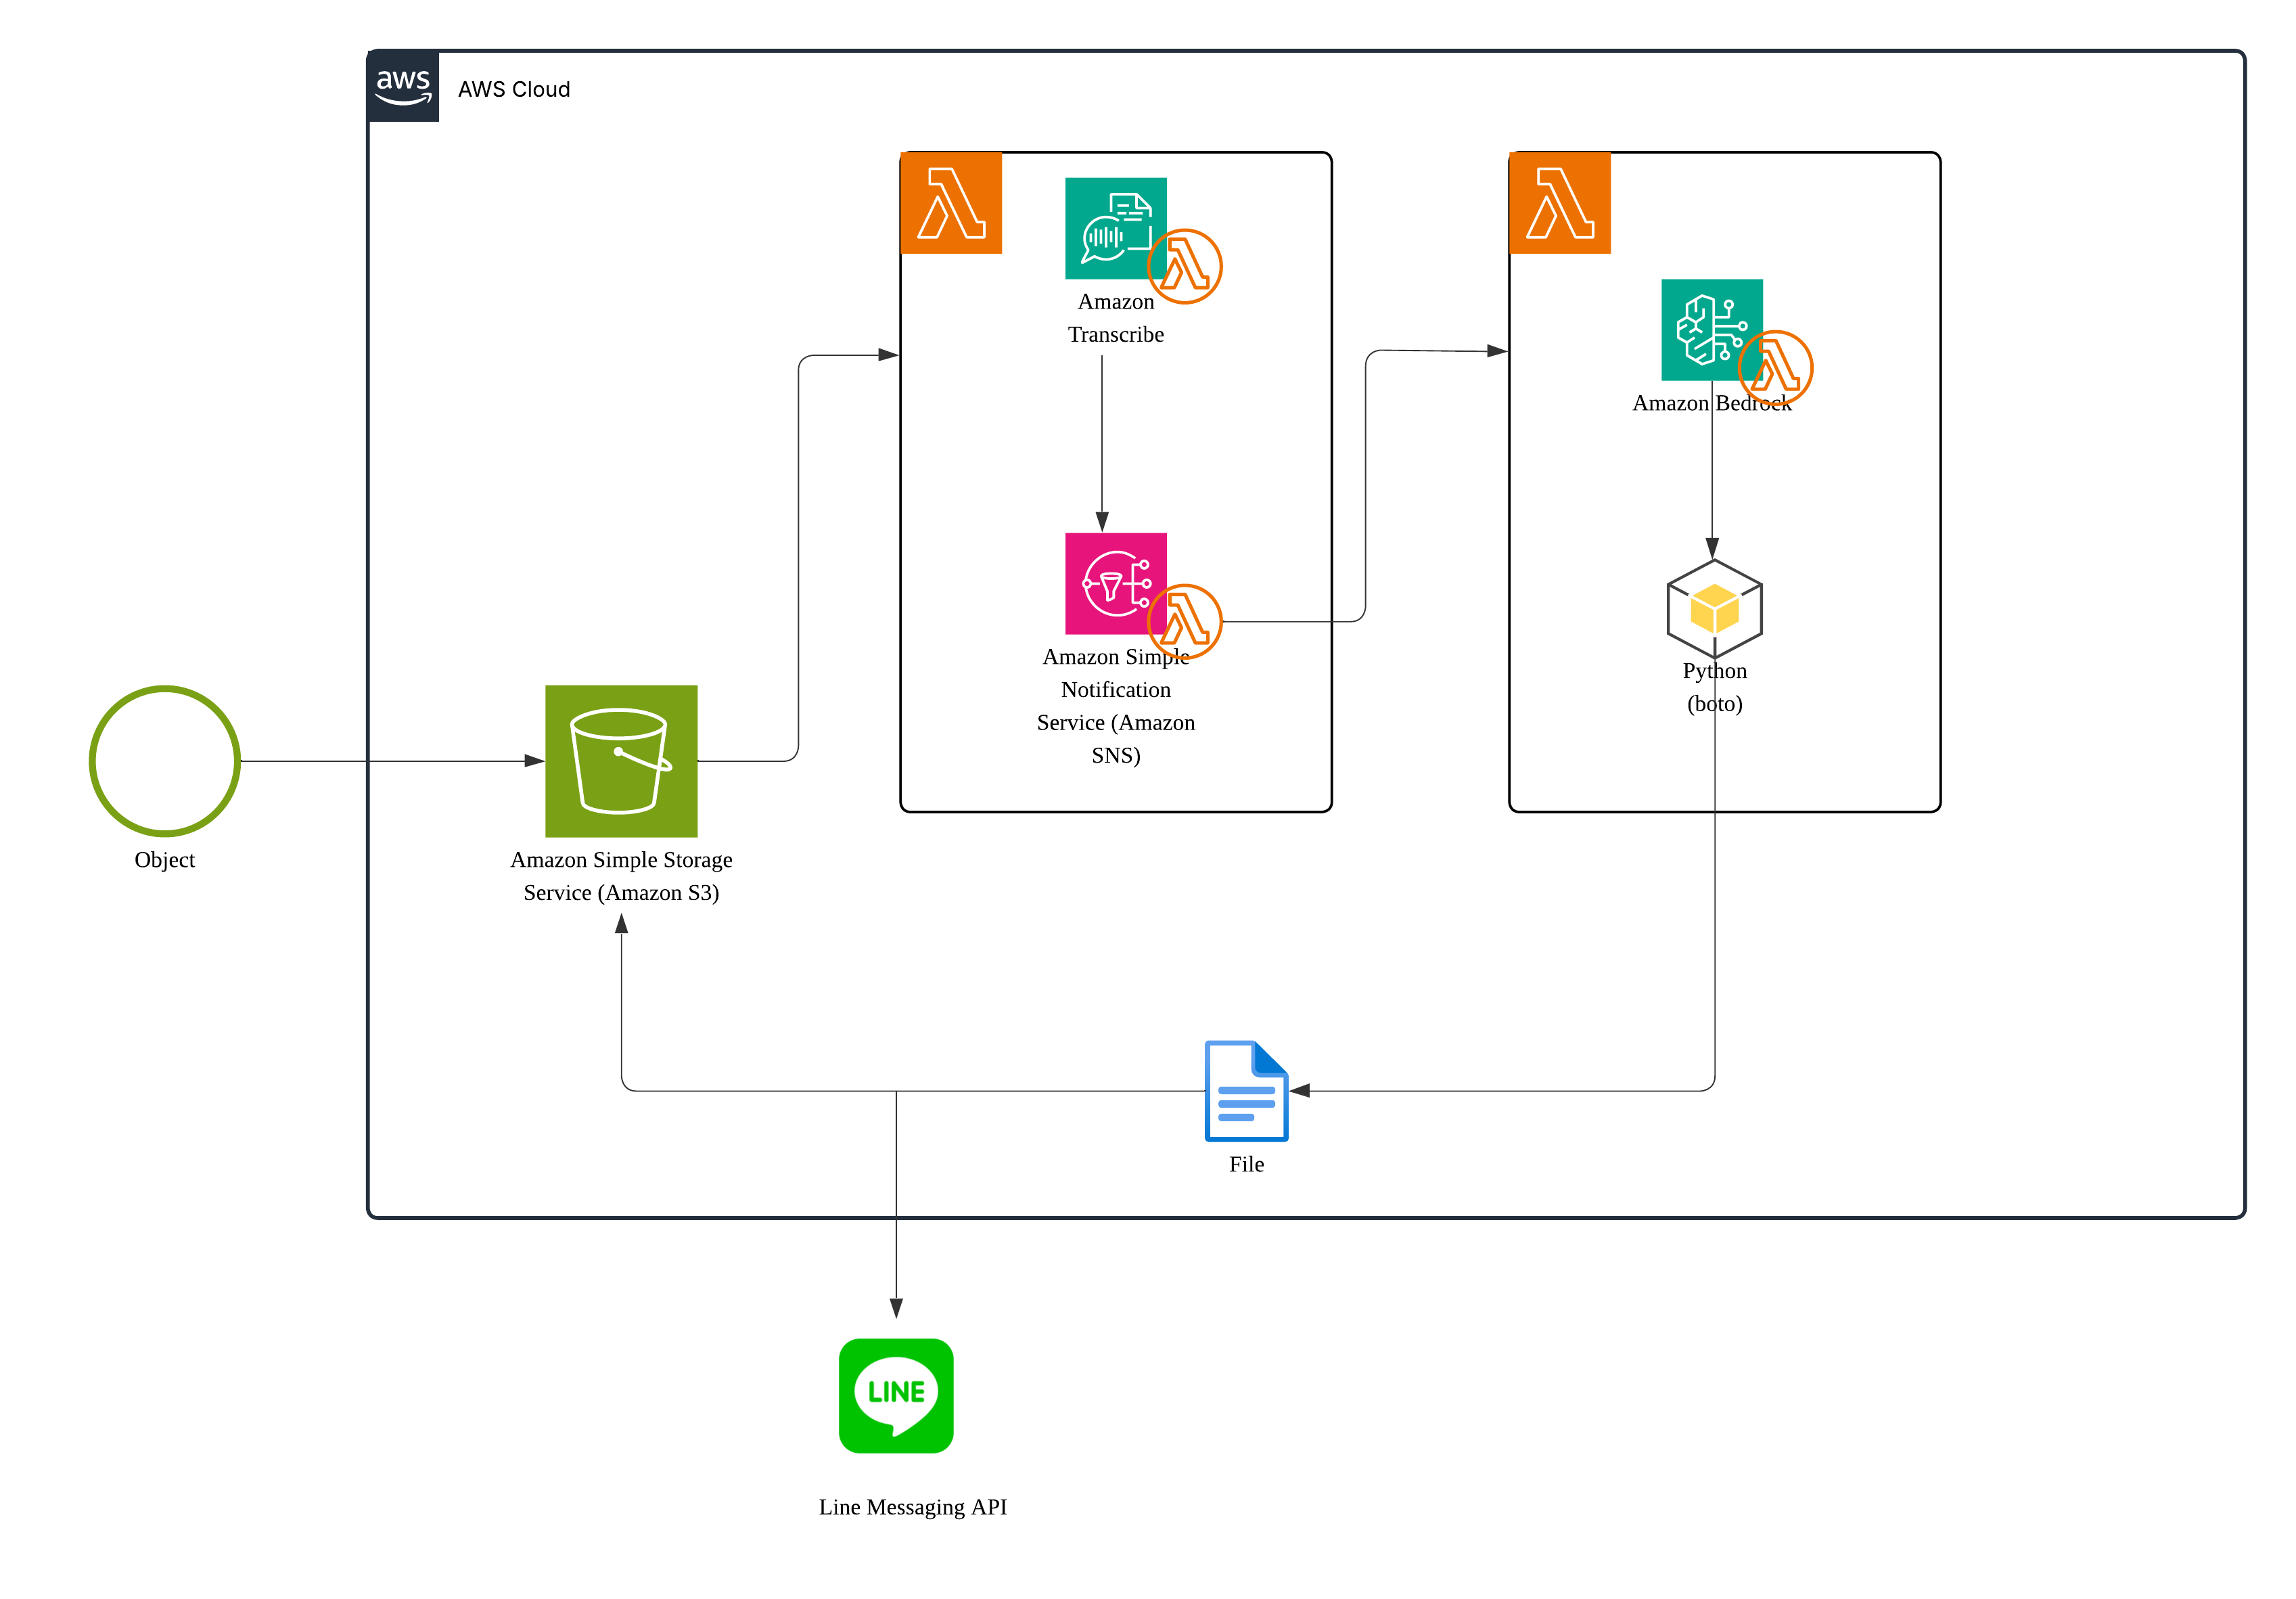Click the AWS logo icon

[403, 86]
